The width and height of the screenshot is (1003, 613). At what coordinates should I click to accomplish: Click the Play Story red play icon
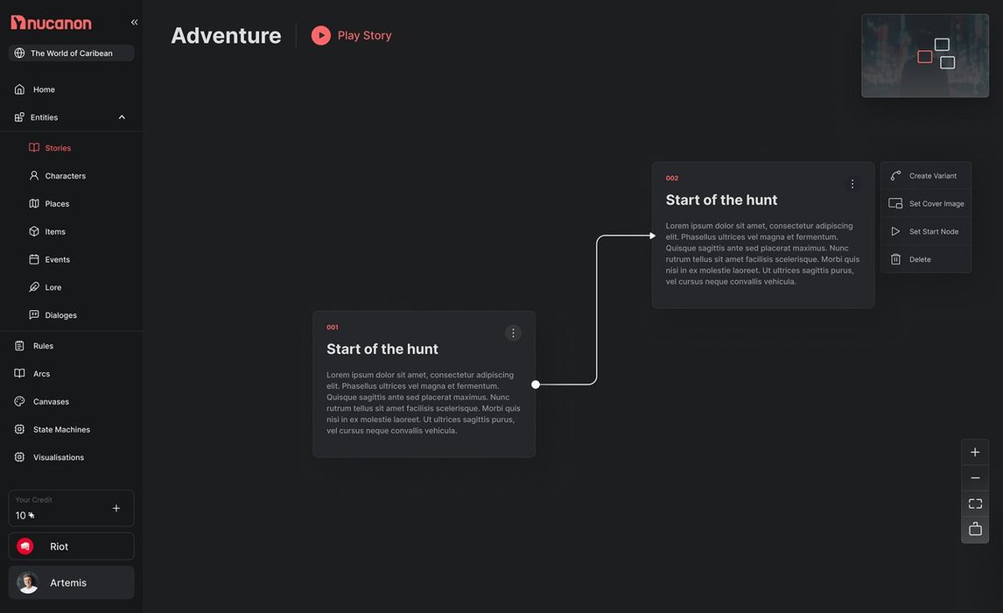[x=321, y=36]
